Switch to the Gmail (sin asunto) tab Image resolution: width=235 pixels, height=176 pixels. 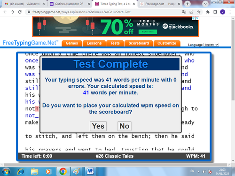point(25,4)
